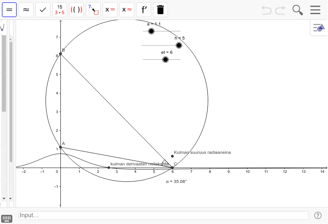Viewport: 328px width, 224px height.
Task: Click the Redo arrow
Action: [280, 10]
